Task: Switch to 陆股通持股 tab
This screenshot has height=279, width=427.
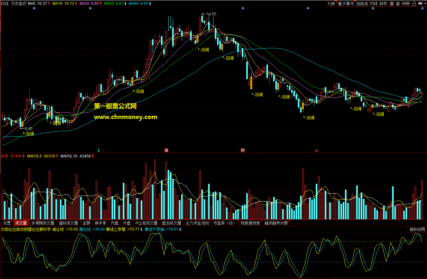Action: [x=251, y=223]
